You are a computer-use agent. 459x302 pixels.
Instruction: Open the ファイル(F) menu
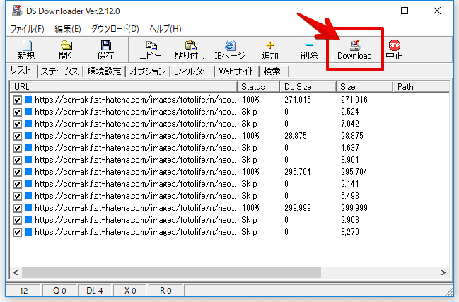point(27,29)
